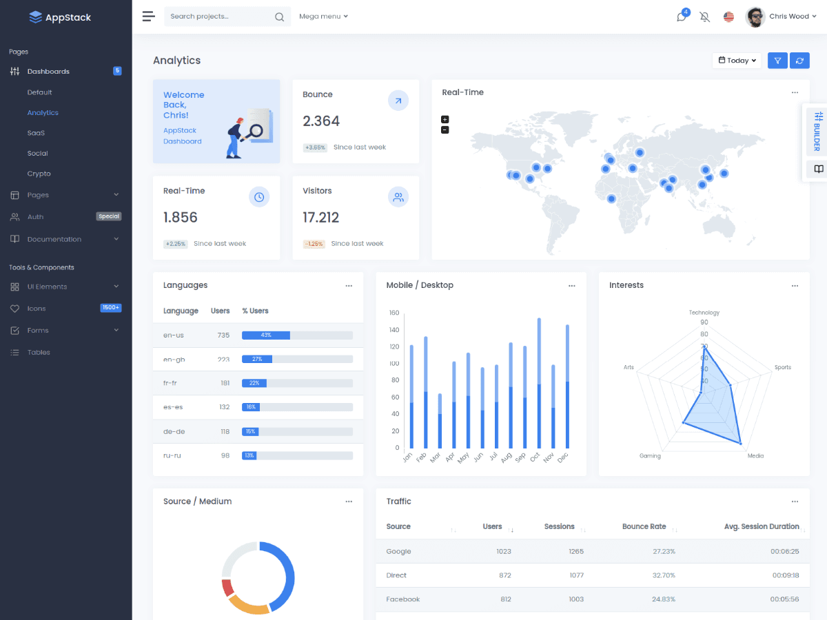Open the messages icon with 4 notifications
Viewport: 827px width, 620px height.
(681, 17)
